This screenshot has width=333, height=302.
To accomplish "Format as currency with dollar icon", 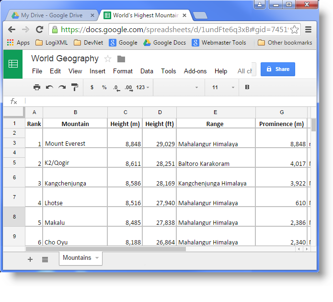I will [92, 87].
